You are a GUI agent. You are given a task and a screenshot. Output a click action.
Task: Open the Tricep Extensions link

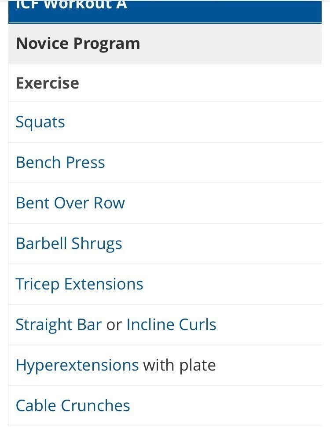click(79, 284)
